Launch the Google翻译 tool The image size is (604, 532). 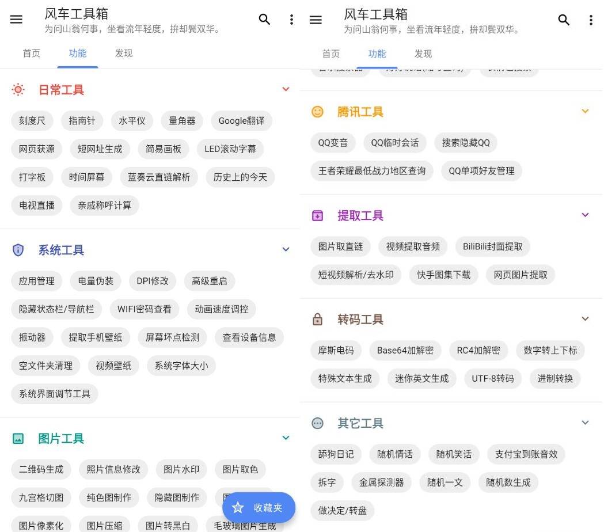tap(241, 120)
